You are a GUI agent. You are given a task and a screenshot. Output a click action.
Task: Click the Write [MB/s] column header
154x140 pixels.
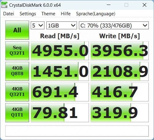point(120,36)
